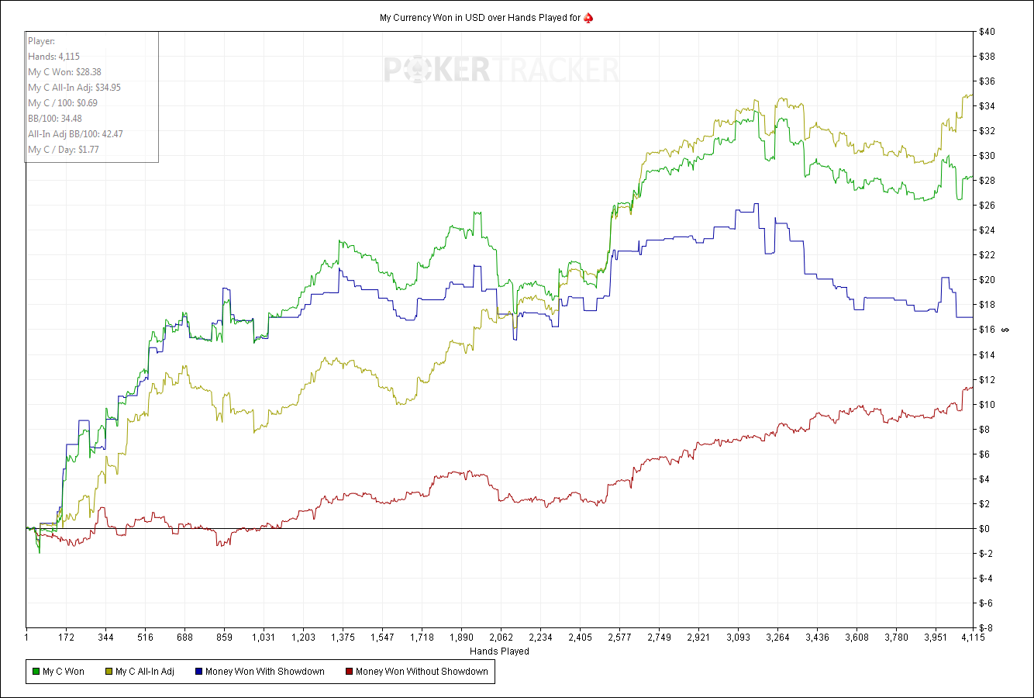
Task: Click the '$16' y-axis label
Action: pos(987,330)
